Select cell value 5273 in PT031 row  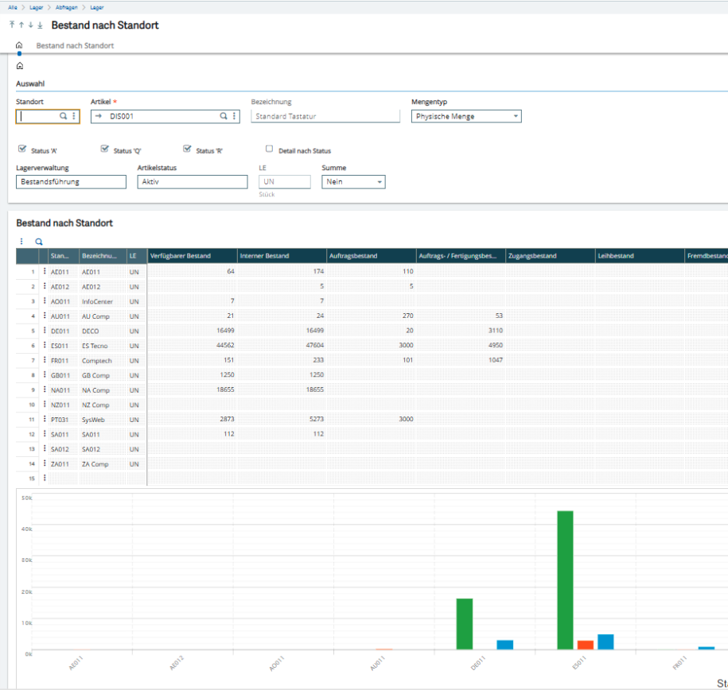(x=282, y=419)
